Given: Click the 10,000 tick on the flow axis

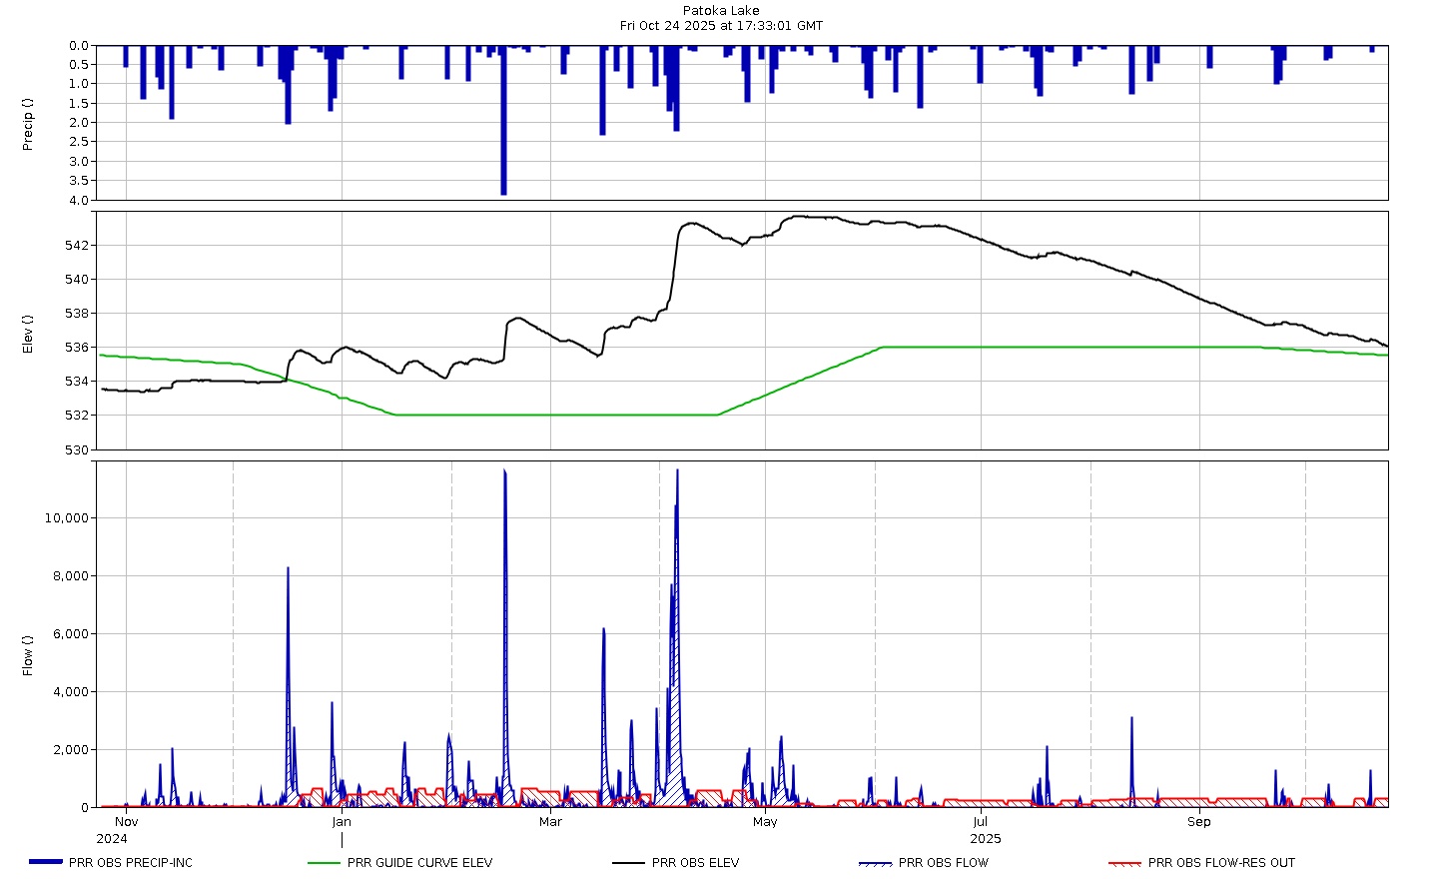Looking at the screenshot, I should point(67,518).
